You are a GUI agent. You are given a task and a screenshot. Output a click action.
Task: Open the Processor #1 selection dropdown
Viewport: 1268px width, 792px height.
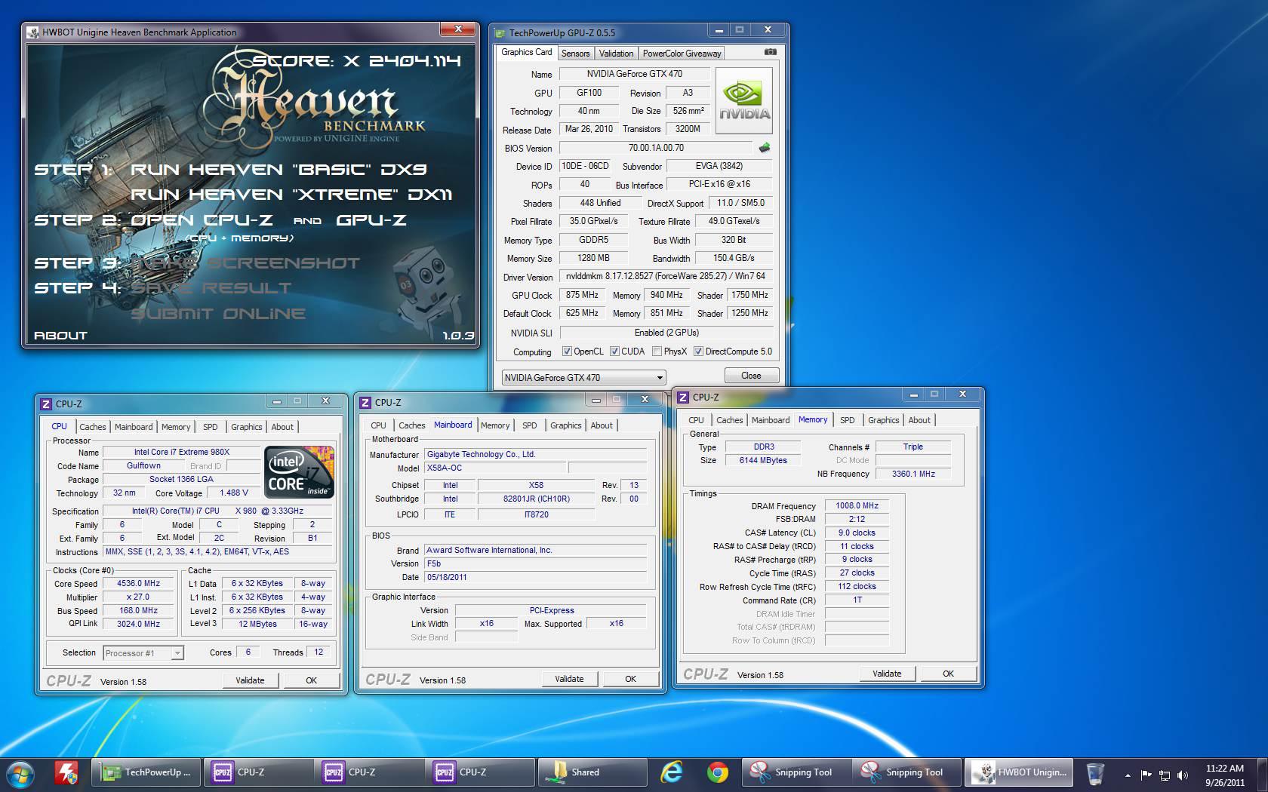(143, 653)
